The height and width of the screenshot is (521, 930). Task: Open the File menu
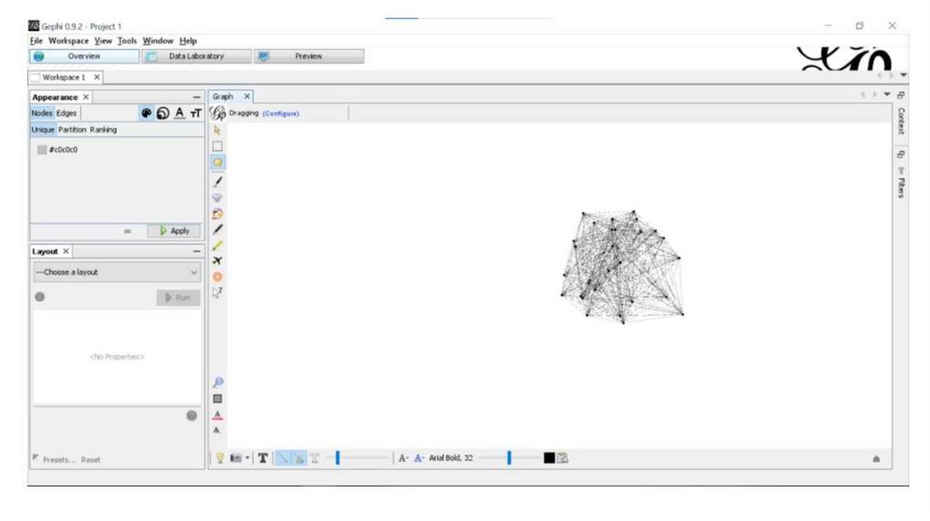pyautogui.click(x=36, y=41)
